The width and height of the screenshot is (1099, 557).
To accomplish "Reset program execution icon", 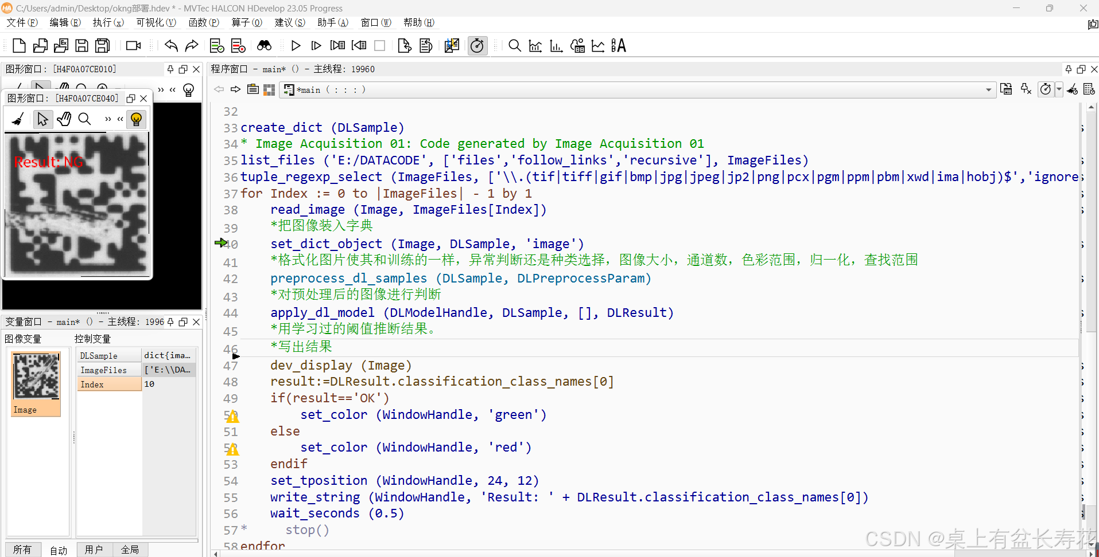I will [x=405, y=46].
